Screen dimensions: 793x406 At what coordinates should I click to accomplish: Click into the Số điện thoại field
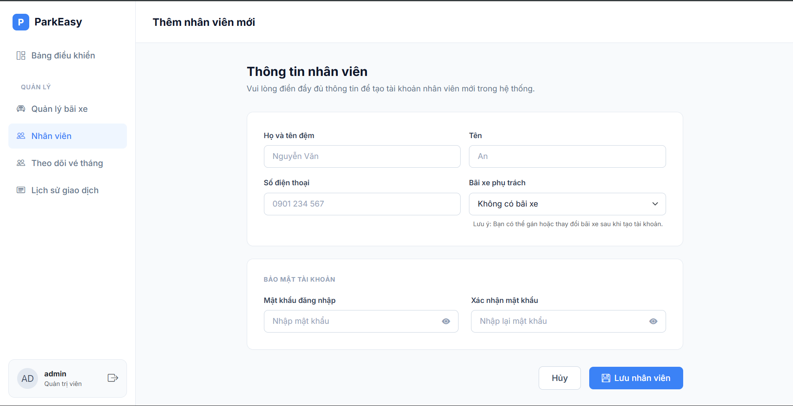tap(362, 204)
